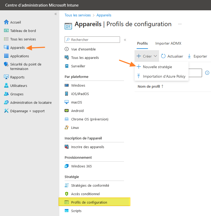Screen dimensions: 211x216
Task: Click the Rechercher search box
Action: point(92,40)
